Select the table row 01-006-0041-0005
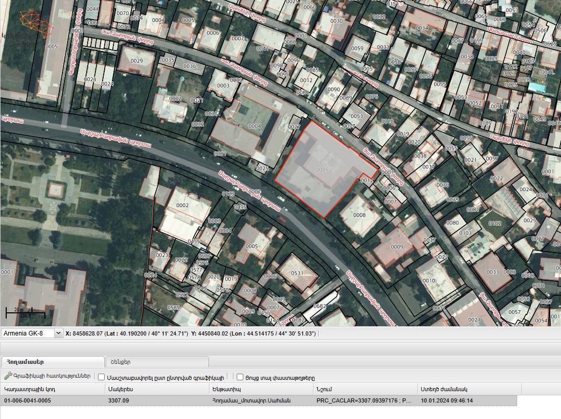 (259, 400)
